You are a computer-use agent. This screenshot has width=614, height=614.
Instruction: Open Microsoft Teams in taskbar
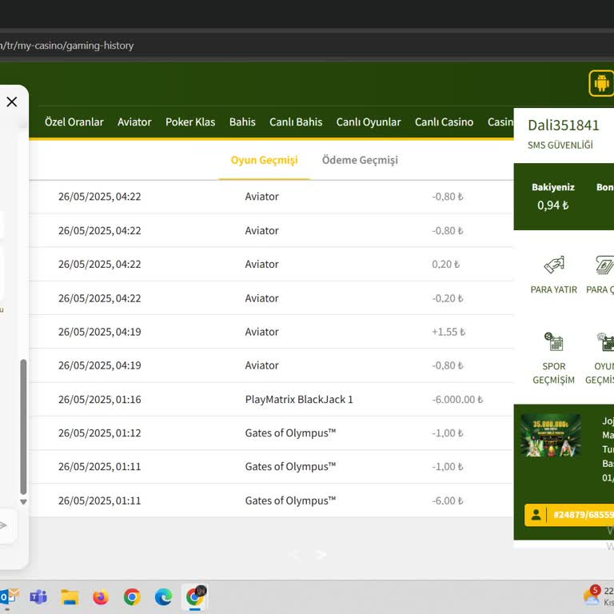[38, 597]
